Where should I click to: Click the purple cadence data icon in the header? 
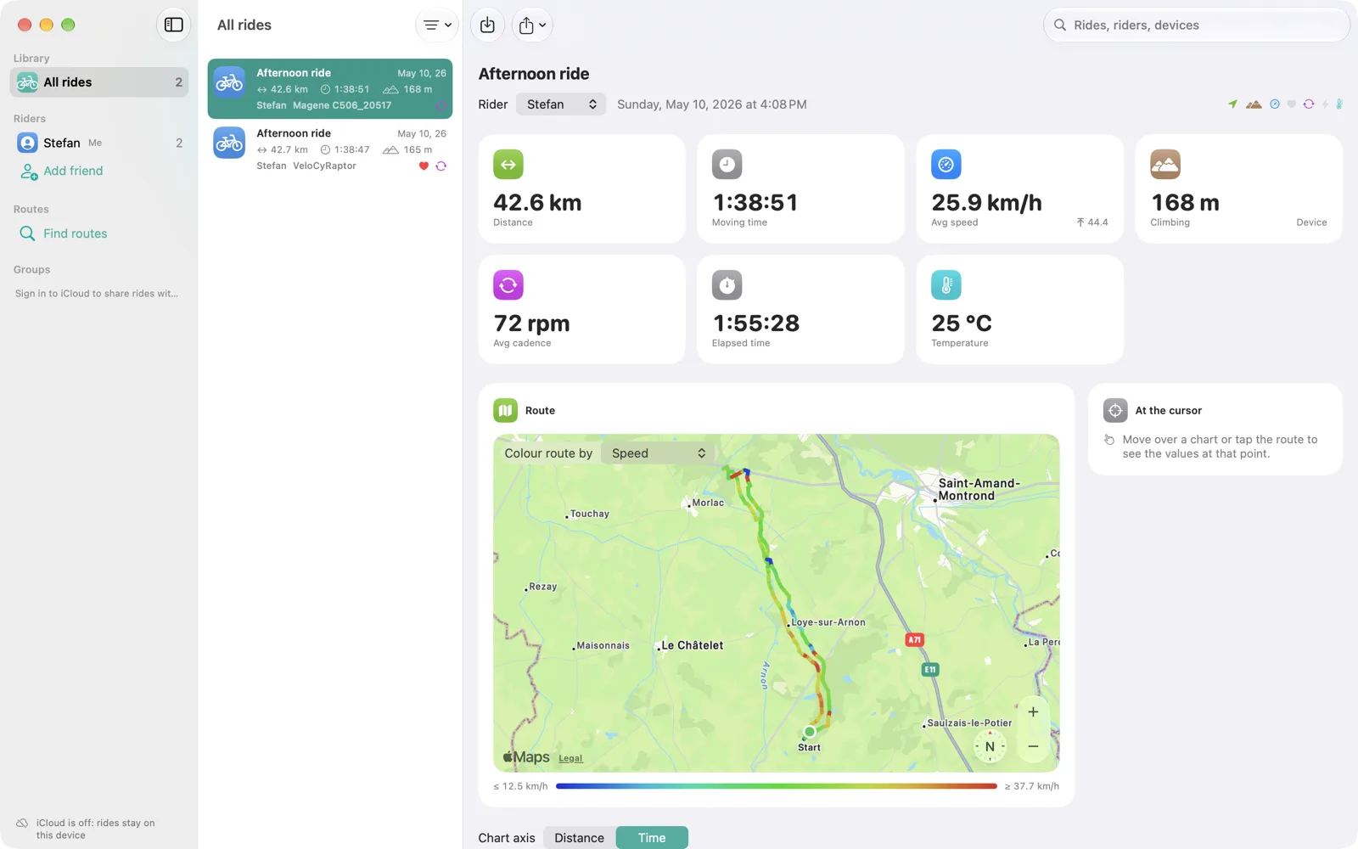1309,104
